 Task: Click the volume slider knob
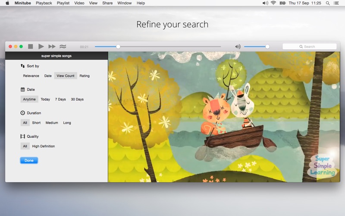(x=267, y=47)
